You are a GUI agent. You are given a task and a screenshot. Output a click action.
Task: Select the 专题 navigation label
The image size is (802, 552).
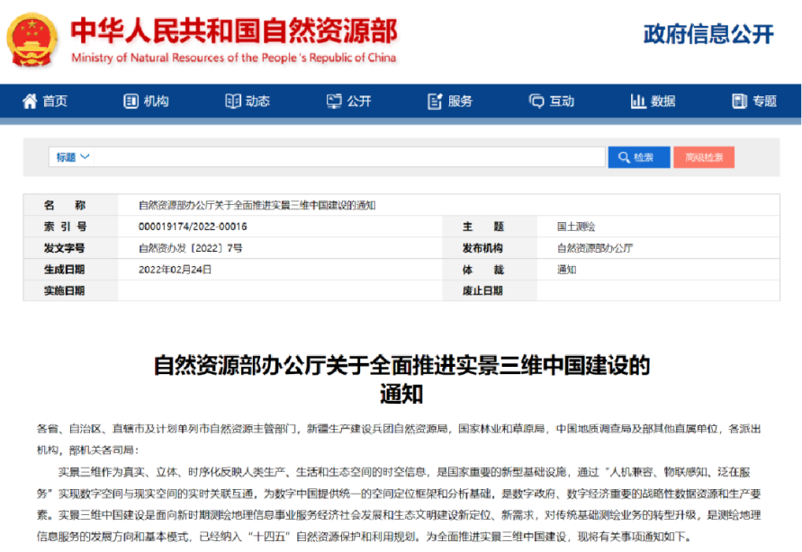click(x=764, y=102)
